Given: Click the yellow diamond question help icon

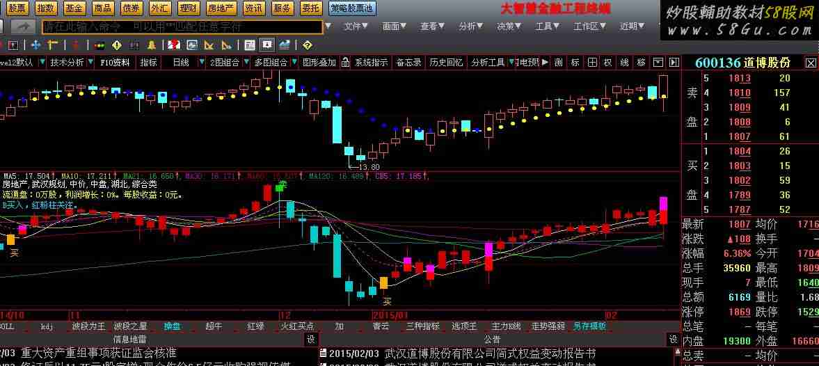Looking at the screenshot, I should 307,45.
